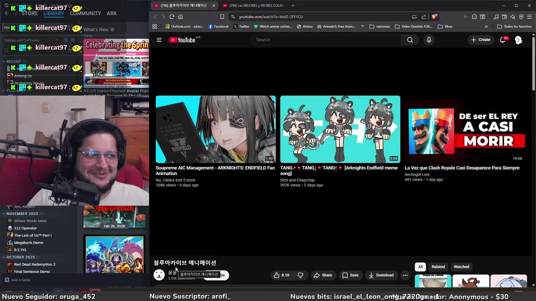Collapse the RECENT section in Steam library
536x301 pixels.
pos(4,61)
